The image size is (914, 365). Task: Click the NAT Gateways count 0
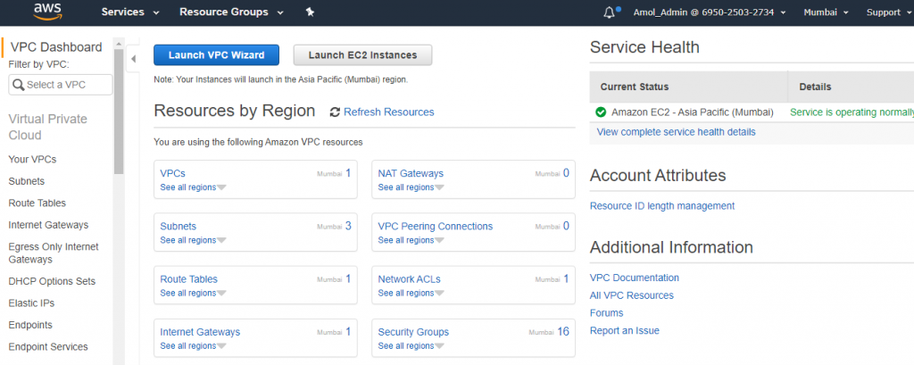coord(566,173)
